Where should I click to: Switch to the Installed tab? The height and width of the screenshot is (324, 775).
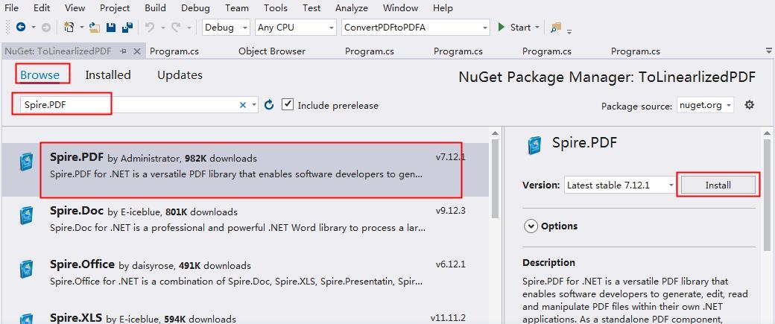[108, 75]
